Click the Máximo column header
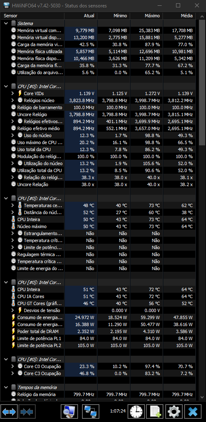The width and height of the screenshot is (206, 422). click(x=146, y=16)
